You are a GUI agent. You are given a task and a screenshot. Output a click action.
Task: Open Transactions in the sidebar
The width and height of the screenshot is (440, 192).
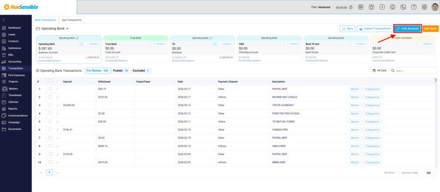point(16,68)
